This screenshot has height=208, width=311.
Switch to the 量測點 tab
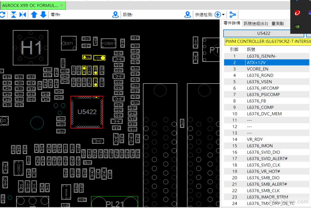(x=278, y=23)
